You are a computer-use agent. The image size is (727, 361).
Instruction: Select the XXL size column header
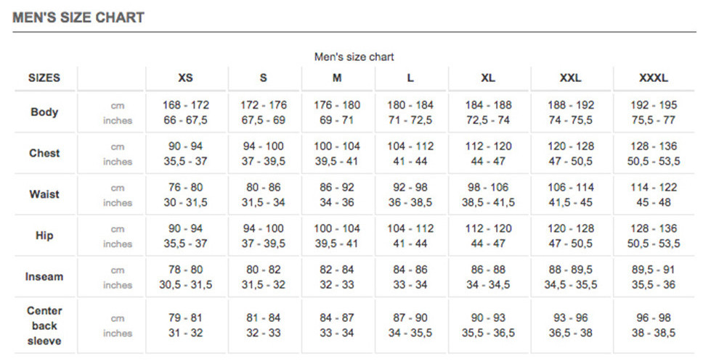pyautogui.click(x=570, y=78)
